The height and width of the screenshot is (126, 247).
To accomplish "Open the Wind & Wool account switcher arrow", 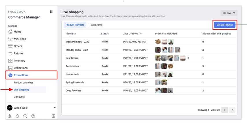I will pos(54,108).
